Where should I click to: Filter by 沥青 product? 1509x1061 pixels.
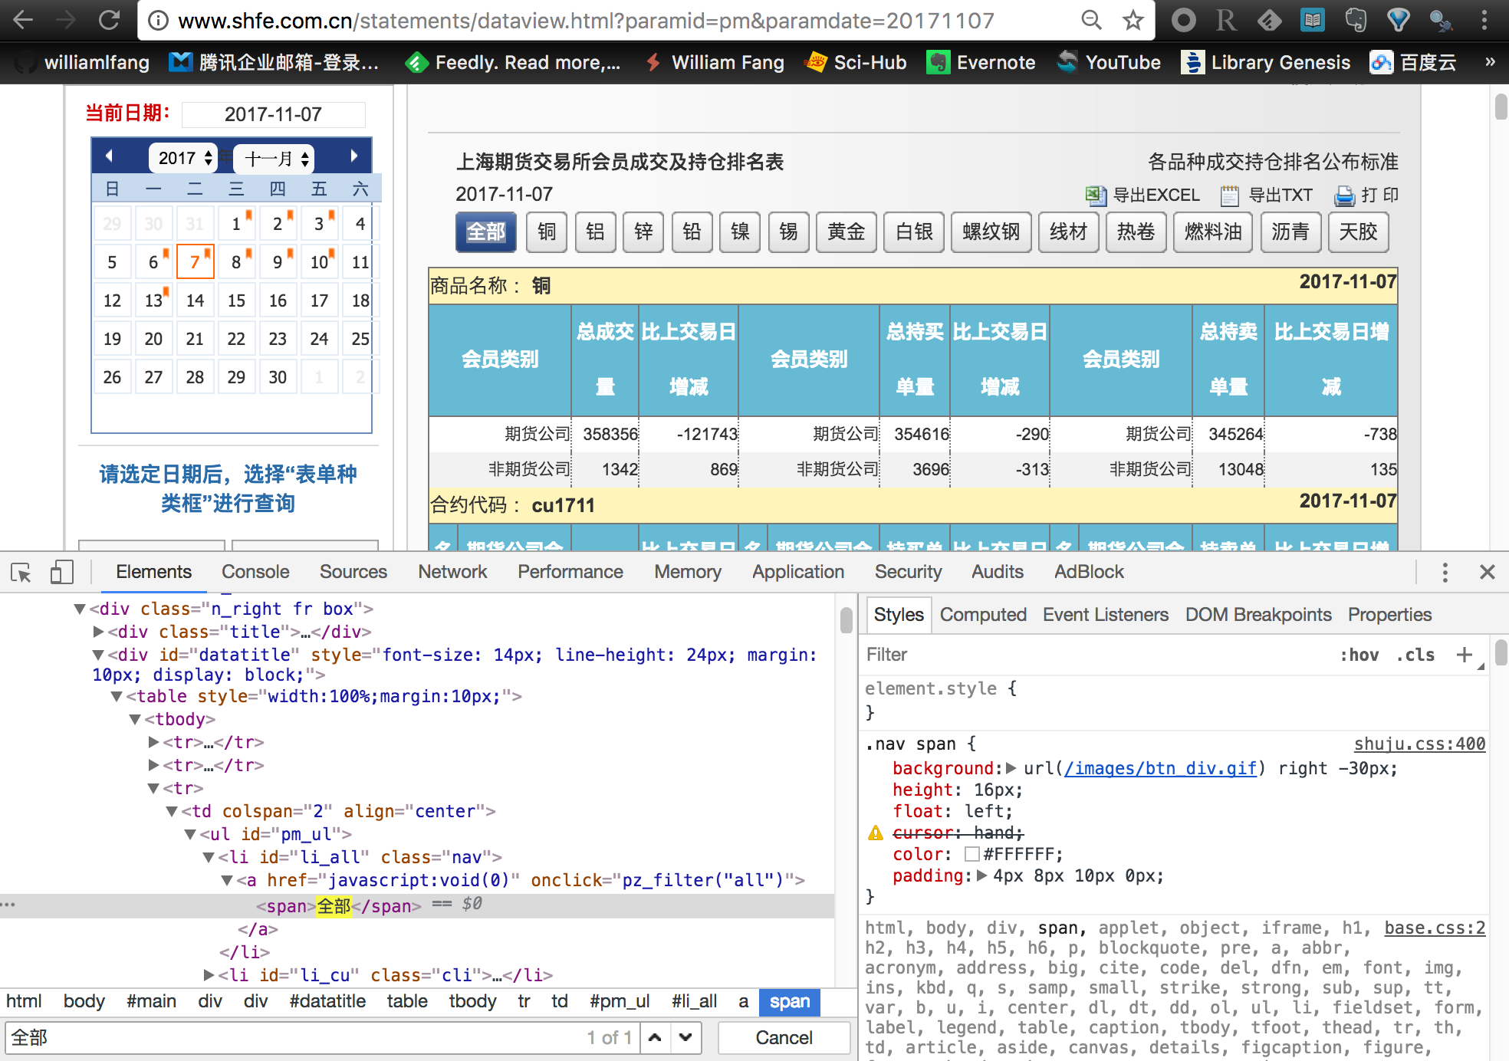[x=1290, y=232]
